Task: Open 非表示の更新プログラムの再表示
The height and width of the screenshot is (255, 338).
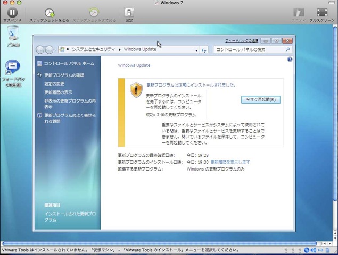Action: 70,104
